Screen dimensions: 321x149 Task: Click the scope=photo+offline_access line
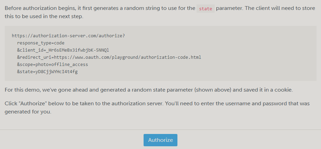[52, 64]
